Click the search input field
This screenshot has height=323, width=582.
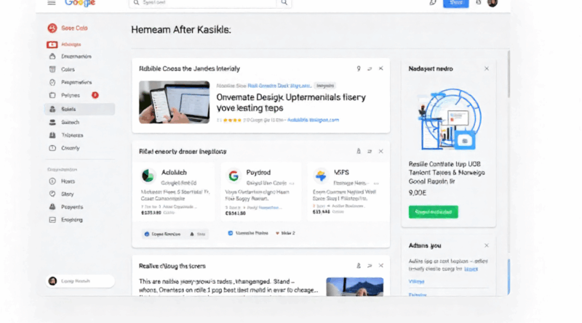[204, 3]
